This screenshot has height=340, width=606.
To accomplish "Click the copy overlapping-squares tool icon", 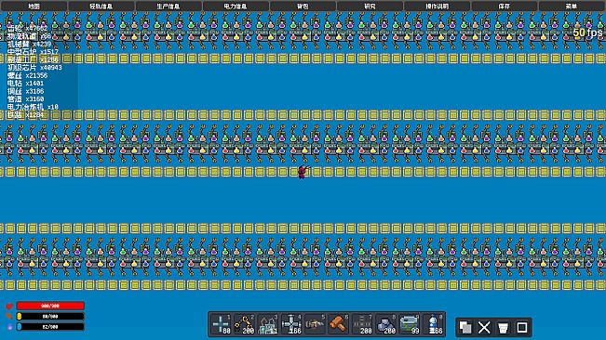I will click(465, 328).
